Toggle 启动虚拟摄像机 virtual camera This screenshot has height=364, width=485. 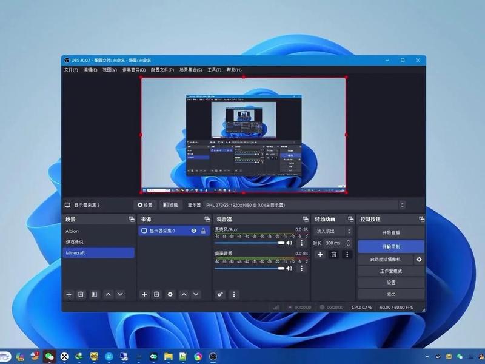tap(386, 260)
